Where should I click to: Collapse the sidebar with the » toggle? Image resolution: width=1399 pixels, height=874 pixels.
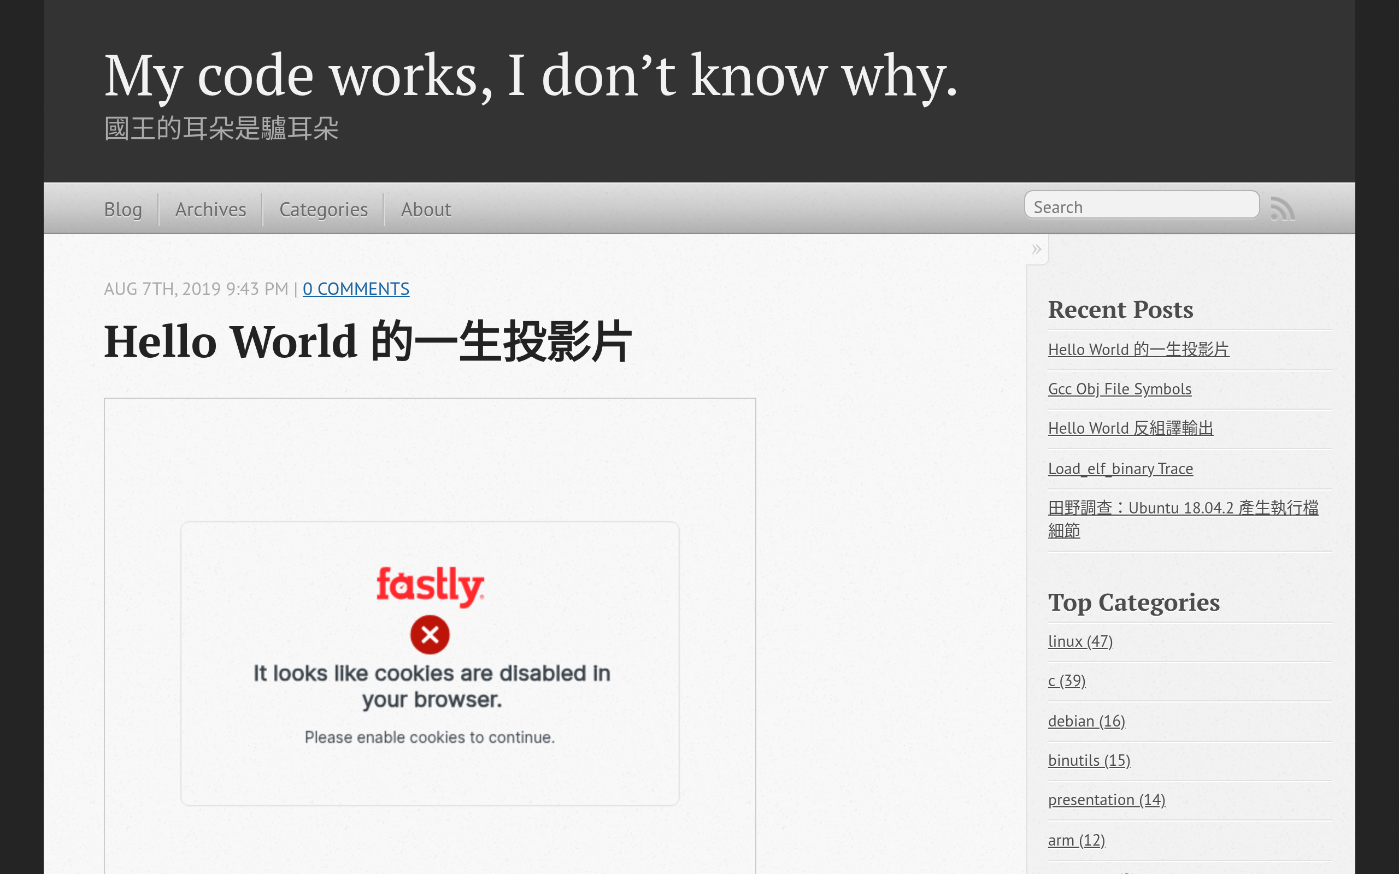pos(1037,249)
